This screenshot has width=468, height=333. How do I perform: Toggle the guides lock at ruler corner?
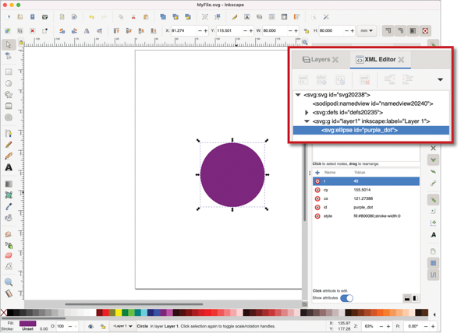pos(20,43)
